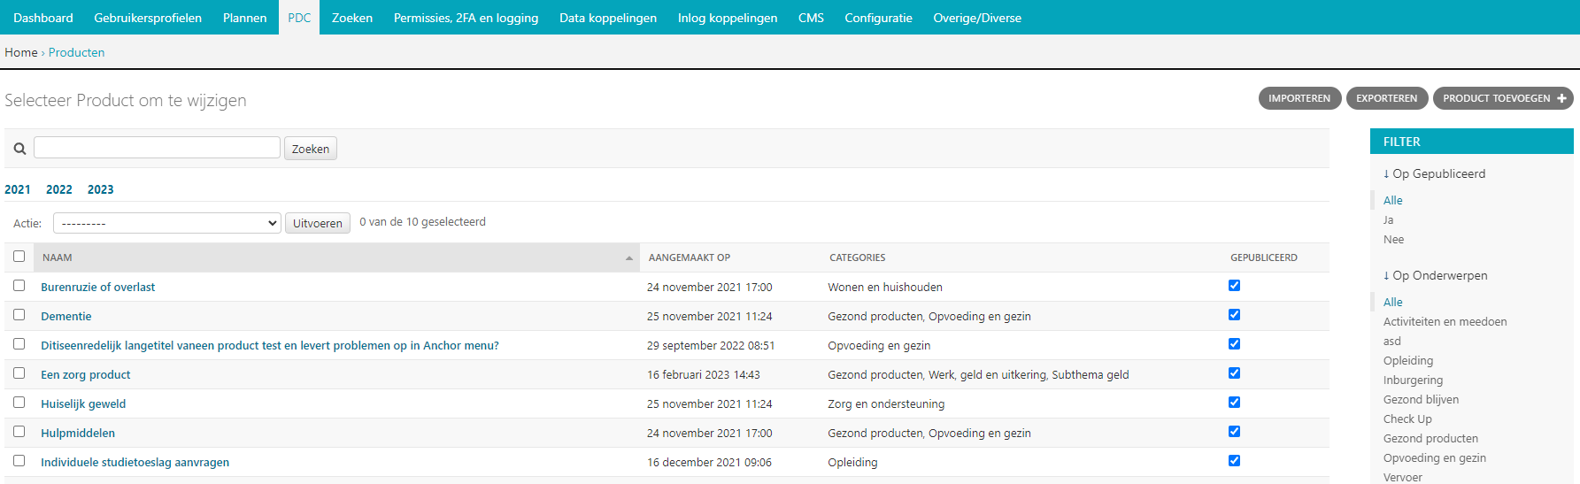Screen dimensions: 1580x484
Task: Open the Gebruikersprofielen menu item
Action: coord(148,18)
